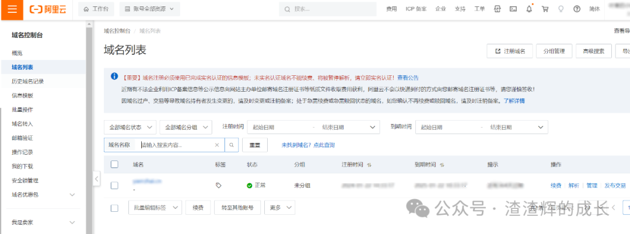The width and height of the screenshot is (630, 234).
Task: Select 域名列表 in the sidebar
Action: pos(43,67)
